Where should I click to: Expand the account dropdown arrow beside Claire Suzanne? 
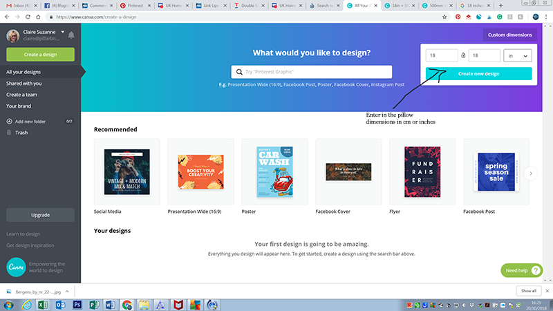[x=62, y=32]
